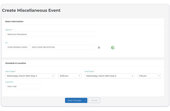Click the YEAR-SPRING-EXPO- ID prefix box
This screenshot has height=111, width=170.
(x=18, y=47)
